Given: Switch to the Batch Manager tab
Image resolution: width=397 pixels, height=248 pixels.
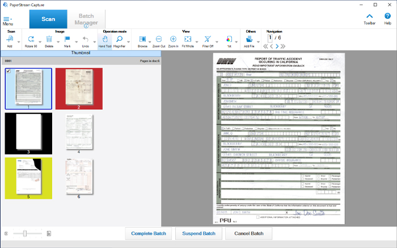Looking at the screenshot, I should click(86, 19).
